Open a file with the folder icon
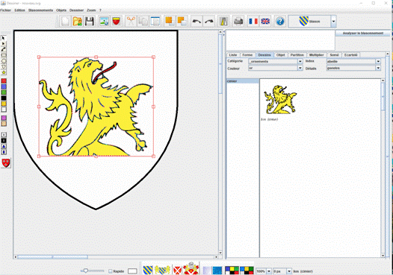Viewport: 393px width, 275px height. (78, 22)
